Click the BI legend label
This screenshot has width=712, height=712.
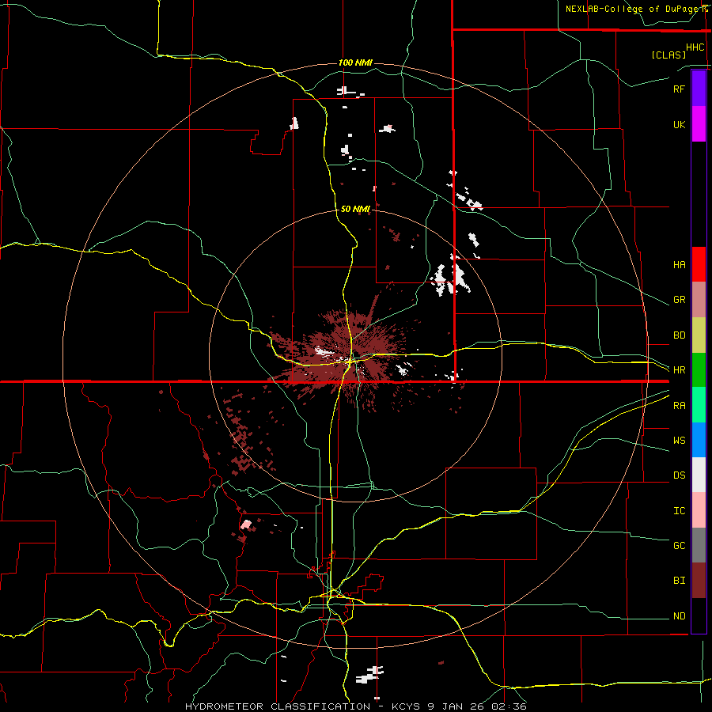[679, 581]
